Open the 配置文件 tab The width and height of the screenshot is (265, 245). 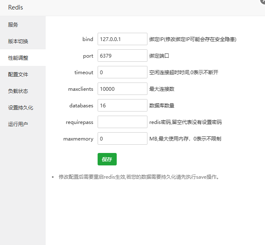click(x=18, y=75)
